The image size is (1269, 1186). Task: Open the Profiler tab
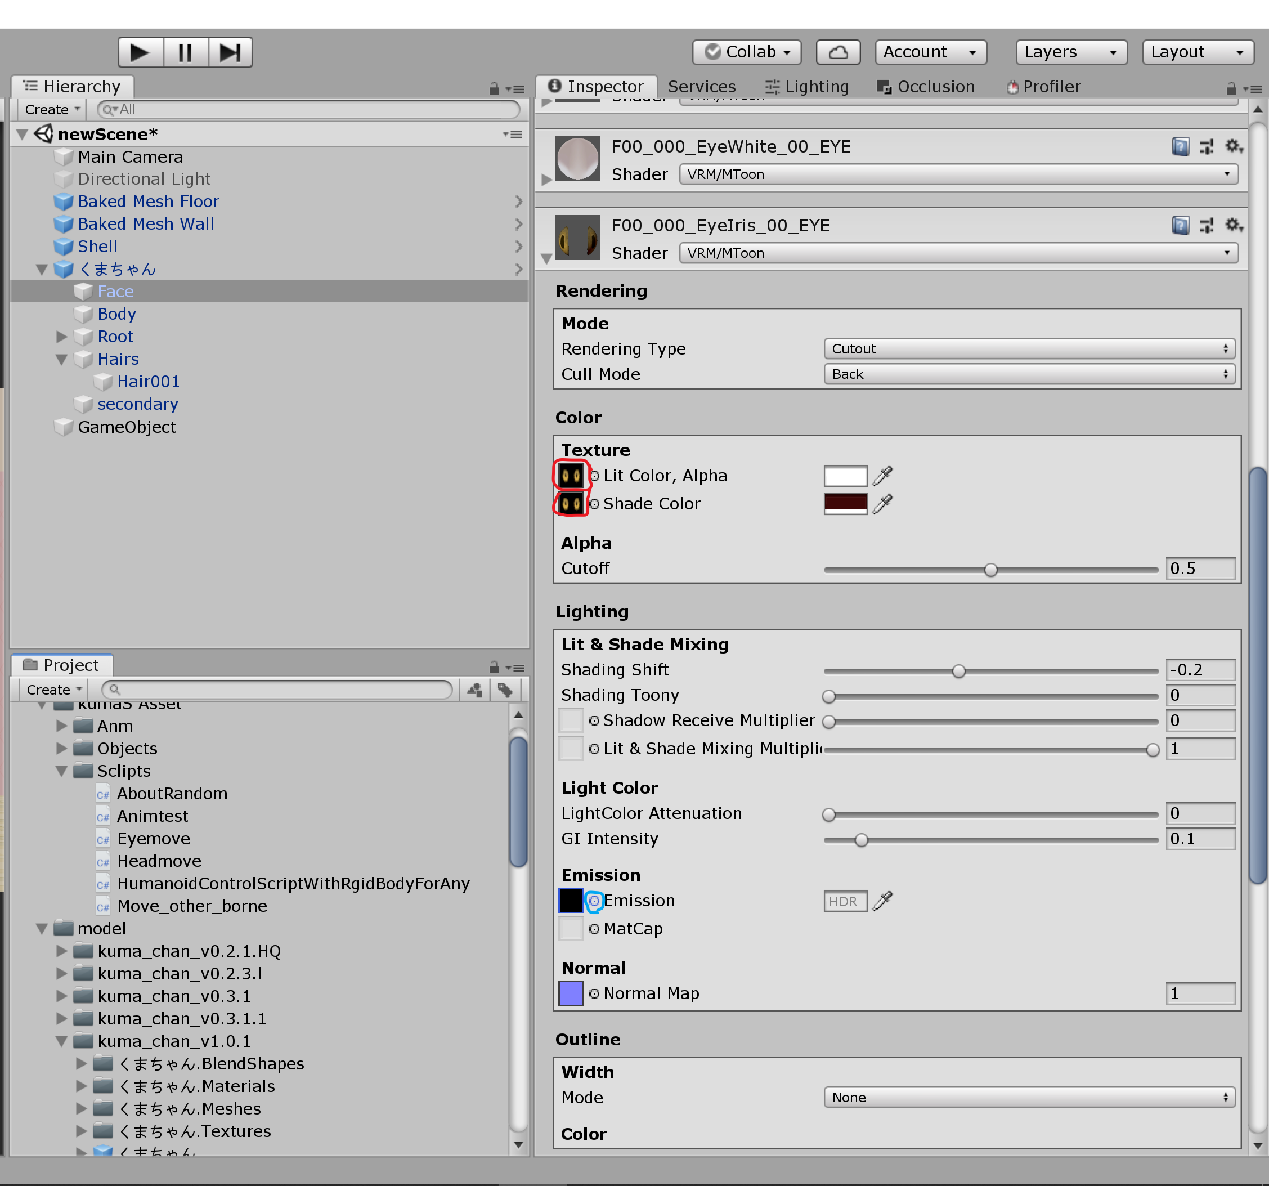point(1043,87)
